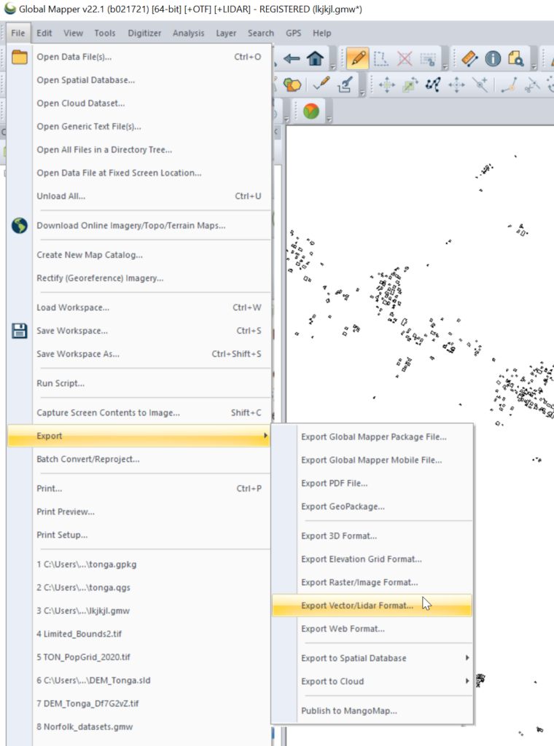
Task: Open recent file 5 TON_PopGrid_2020.tif
Action: pos(139,657)
